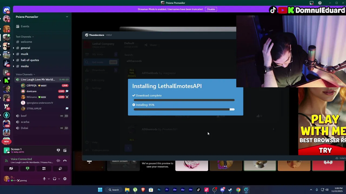Open Premiere Pro from the taskbar

coord(167,190)
